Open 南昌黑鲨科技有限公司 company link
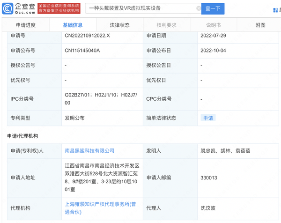Image resolution: width=281 pixels, height=223 pixels. point(89,151)
